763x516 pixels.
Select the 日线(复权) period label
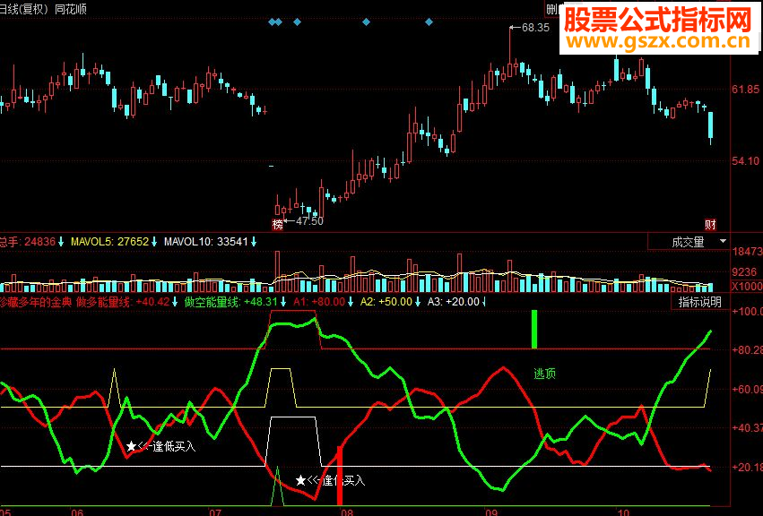pyautogui.click(x=24, y=9)
